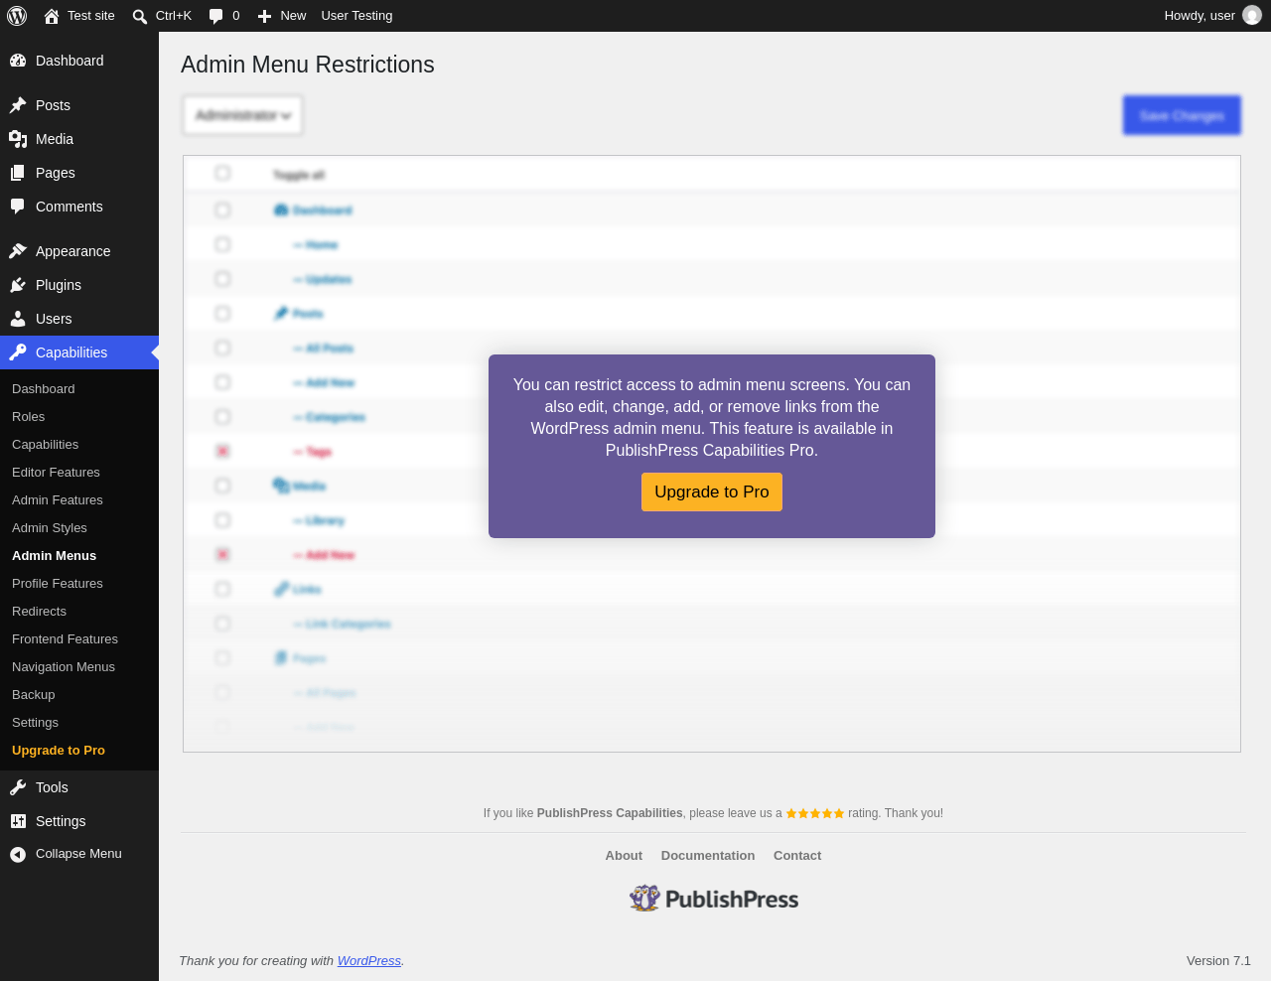Click the user avatar icon
This screenshot has width=1271, height=981.
1252,16
